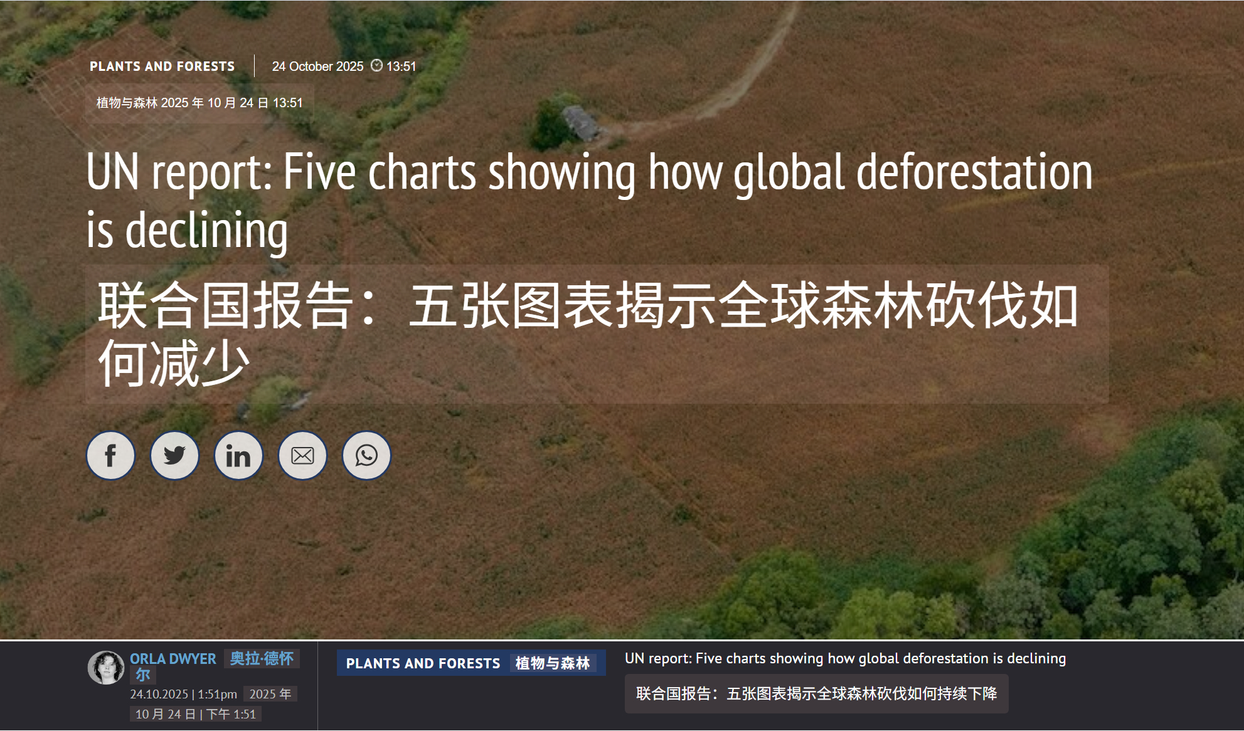Share the article on LinkedIn
The width and height of the screenshot is (1244, 731).
point(238,455)
